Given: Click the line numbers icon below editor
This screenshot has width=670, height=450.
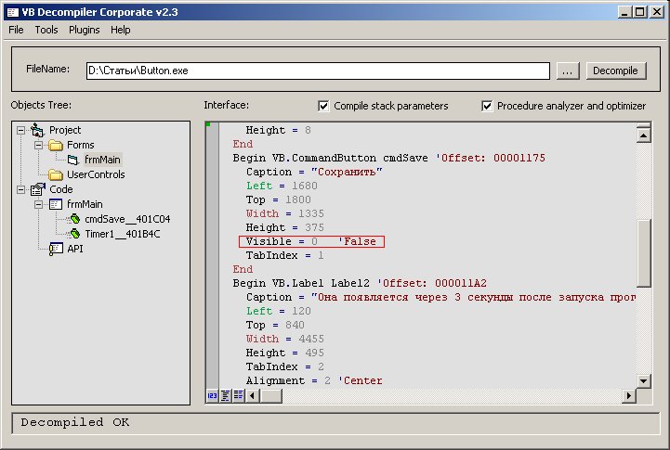Looking at the screenshot, I should [211, 396].
